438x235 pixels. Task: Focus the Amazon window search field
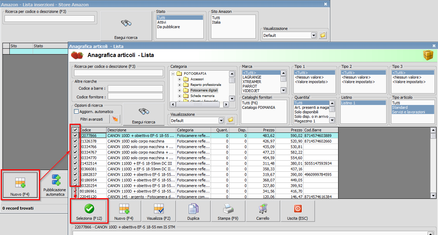(50, 19)
